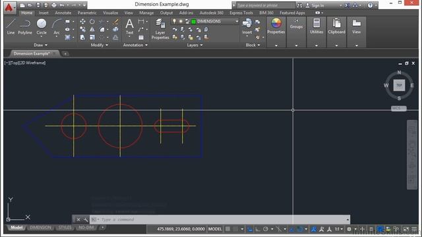Switch to the STYLES layout tab
Screen dimensions: 422x237
click(x=65, y=228)
